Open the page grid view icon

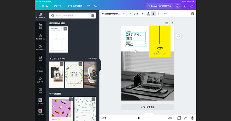pos(179,118)
